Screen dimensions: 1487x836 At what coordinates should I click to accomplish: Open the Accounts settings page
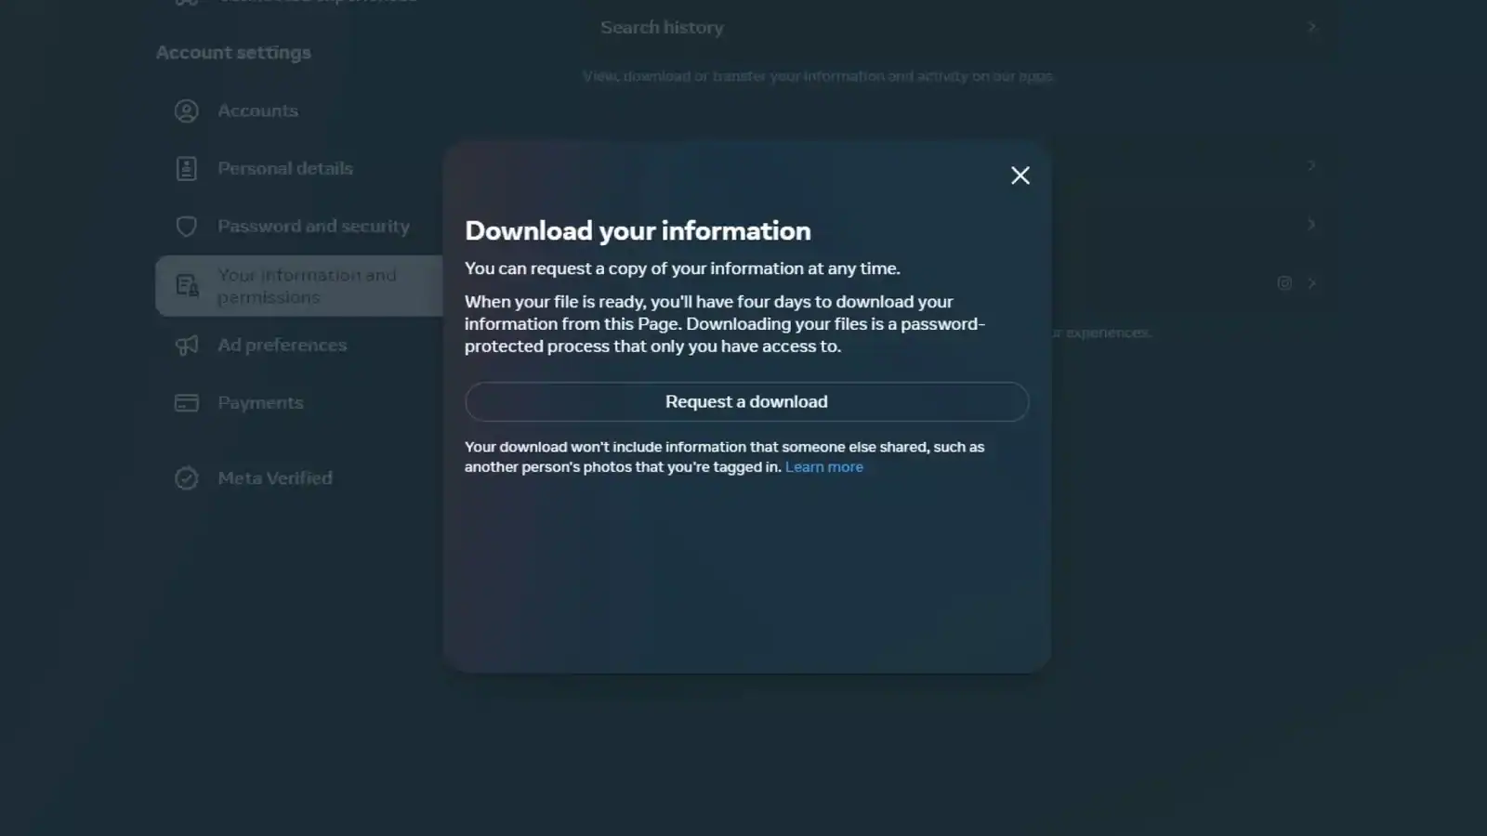(257, 110)
